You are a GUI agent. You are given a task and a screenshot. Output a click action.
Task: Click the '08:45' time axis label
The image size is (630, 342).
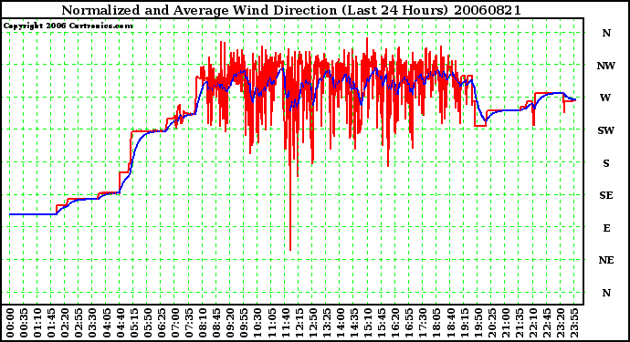216,323
